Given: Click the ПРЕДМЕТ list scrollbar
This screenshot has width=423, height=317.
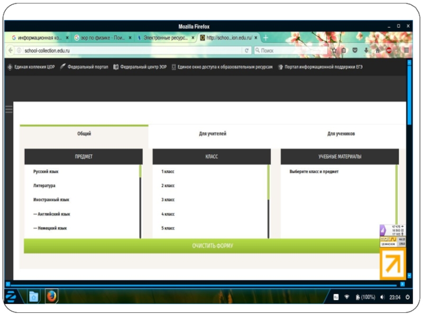Looking at the screenshot, I should pos(140,202).
